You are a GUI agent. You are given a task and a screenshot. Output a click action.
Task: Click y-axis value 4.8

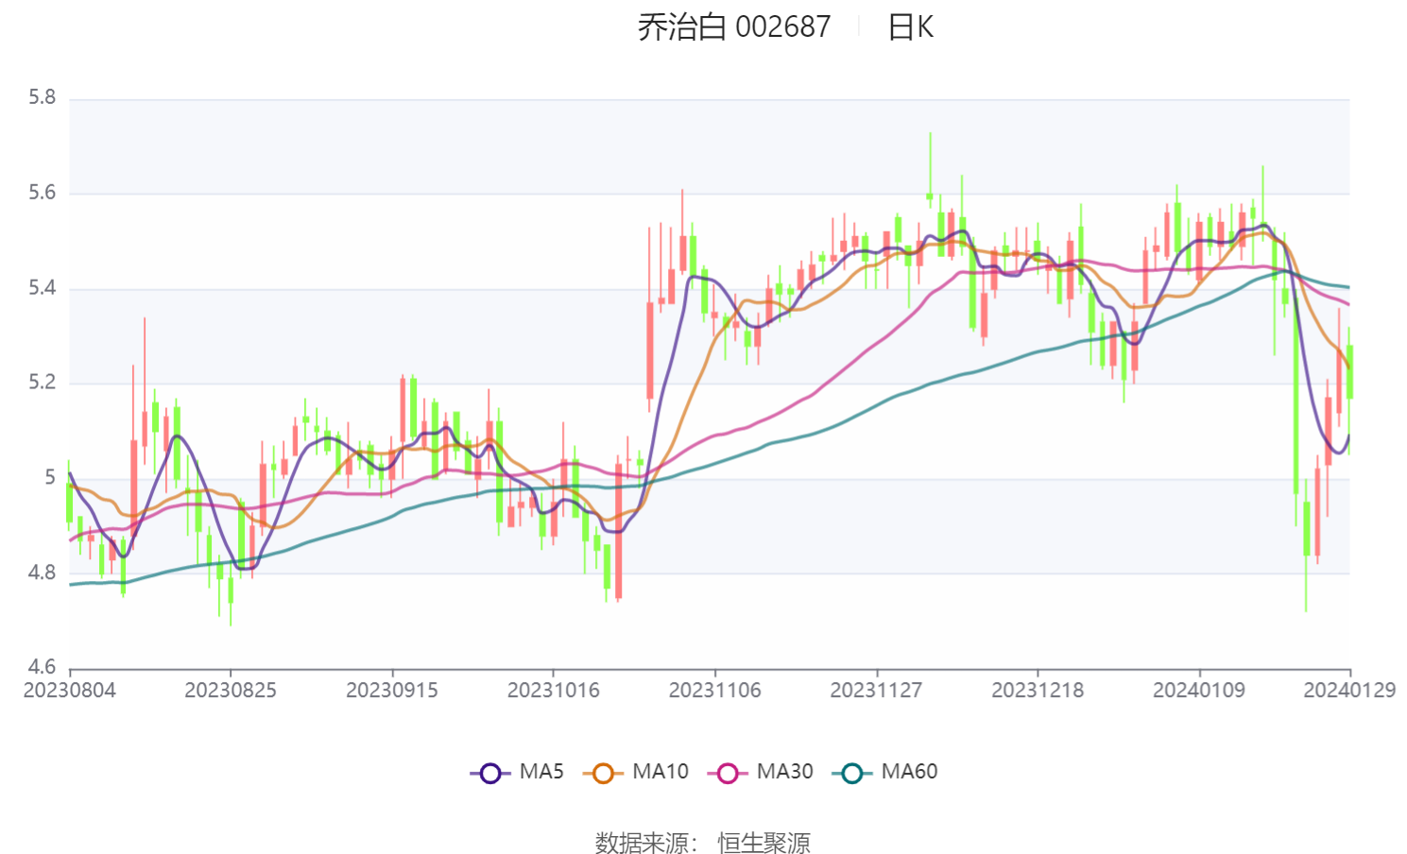(43, 572)
